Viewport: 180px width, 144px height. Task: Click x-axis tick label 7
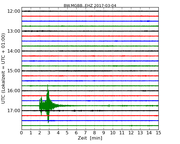click(85, 133)
